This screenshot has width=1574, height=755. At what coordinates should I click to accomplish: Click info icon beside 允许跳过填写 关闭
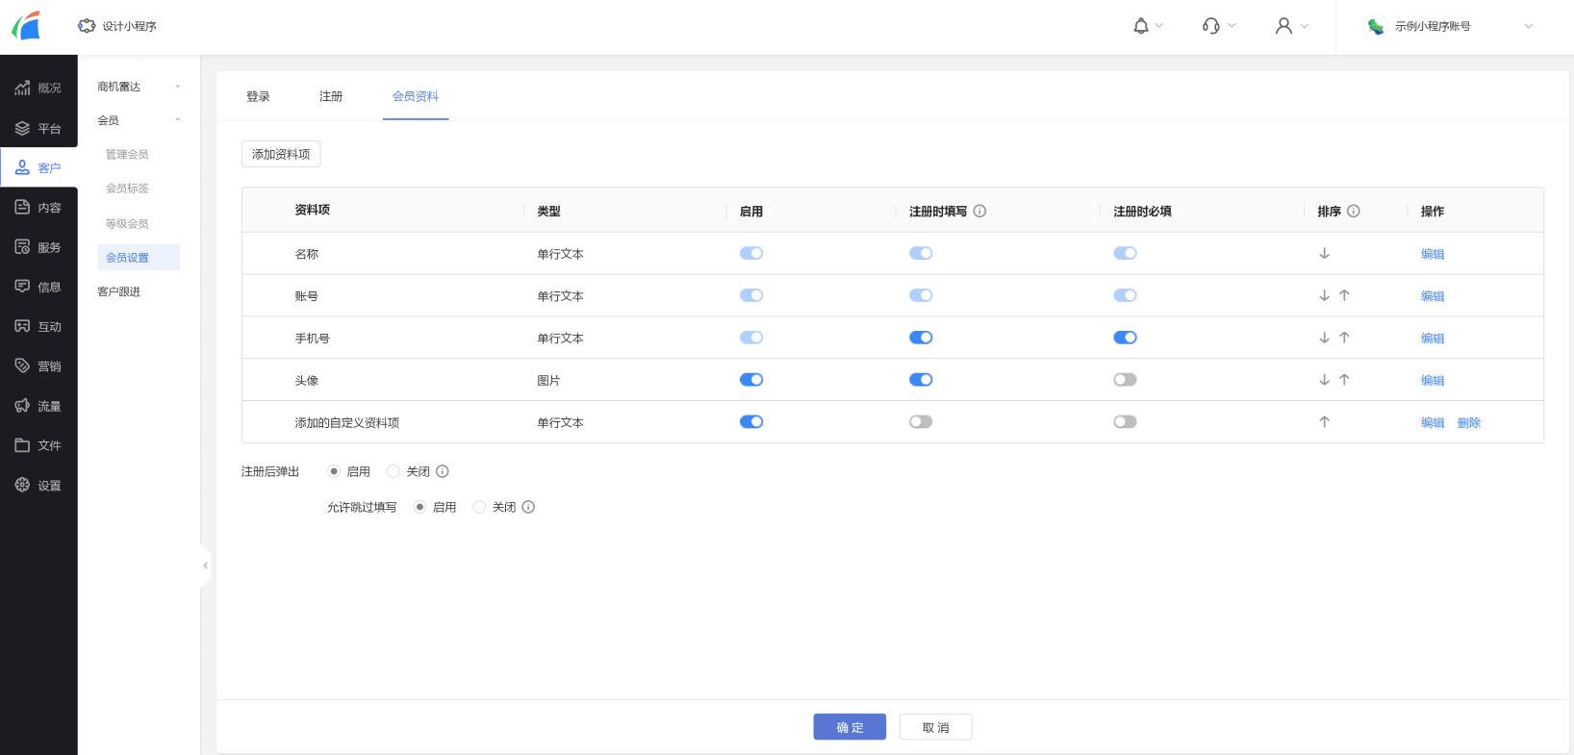point(528,507)
